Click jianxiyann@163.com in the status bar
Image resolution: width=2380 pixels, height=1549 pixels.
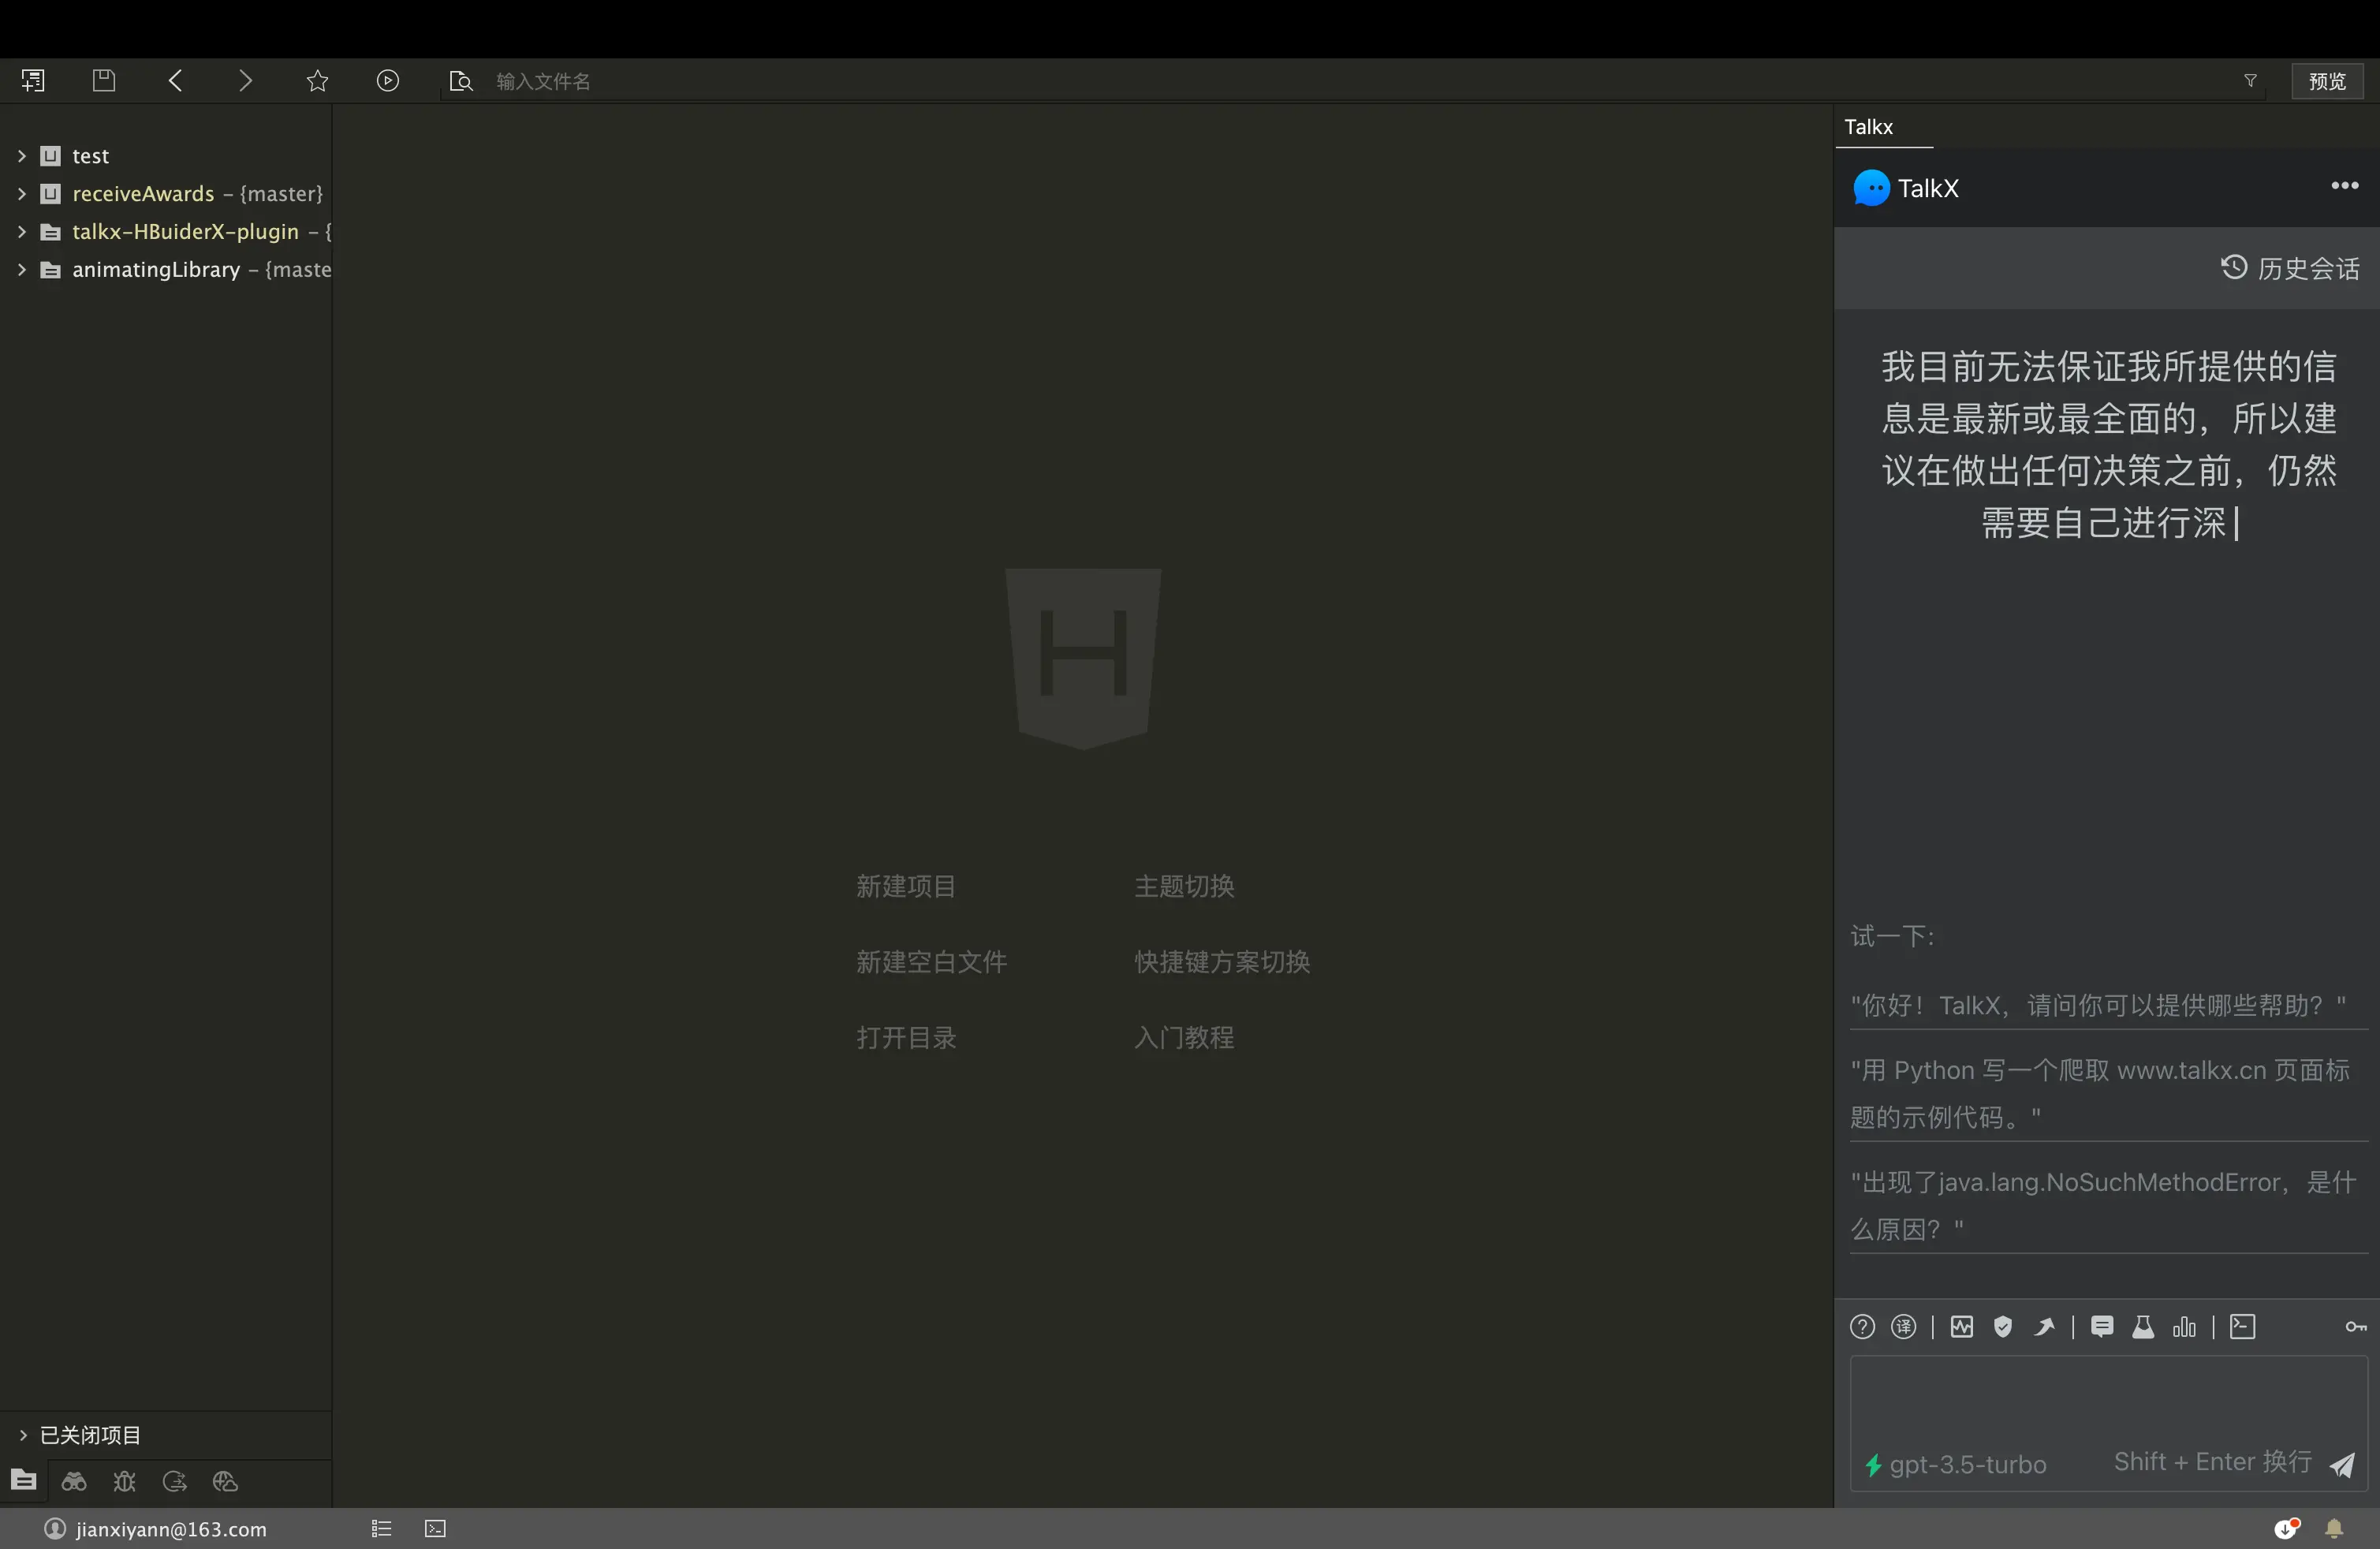click(171, 1529)
